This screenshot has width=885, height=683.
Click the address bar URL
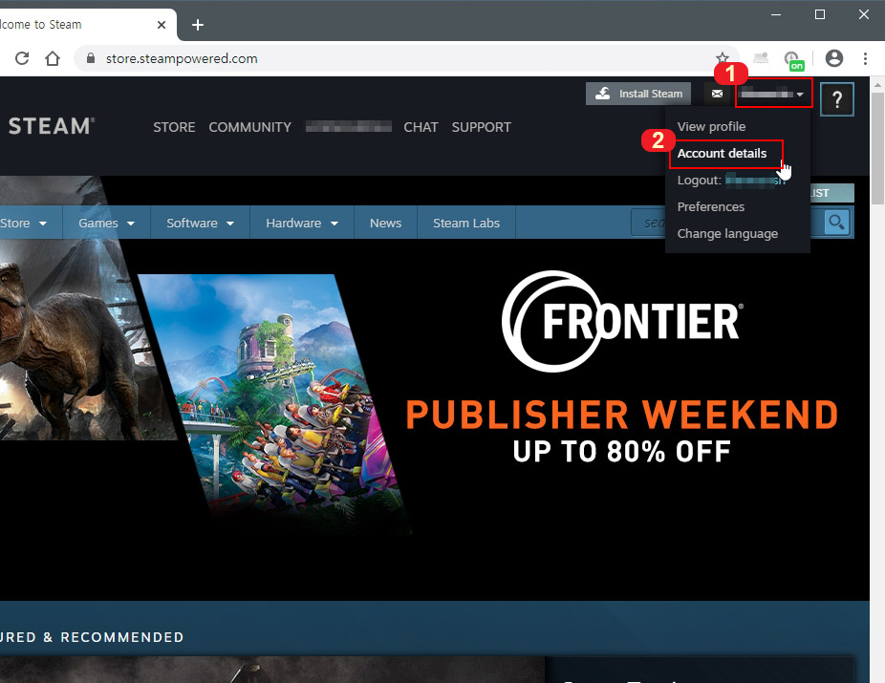point(182,58)
